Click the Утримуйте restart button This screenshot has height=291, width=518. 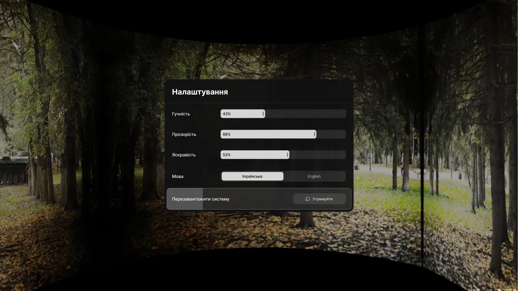319,199
